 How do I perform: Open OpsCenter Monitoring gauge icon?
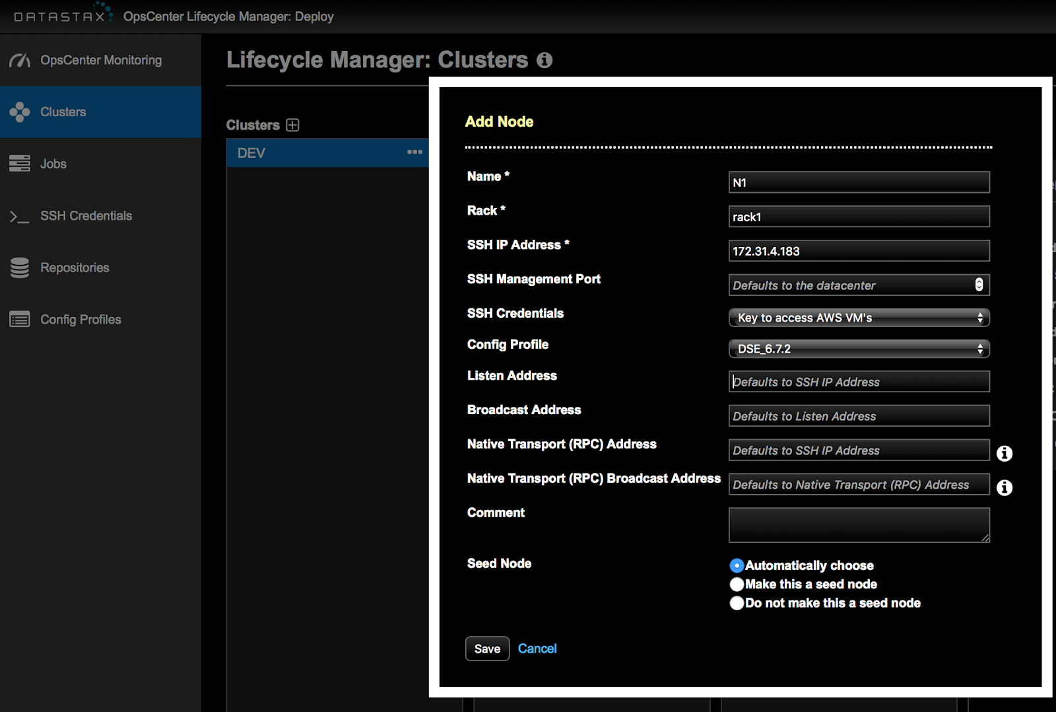pos(20,61)
